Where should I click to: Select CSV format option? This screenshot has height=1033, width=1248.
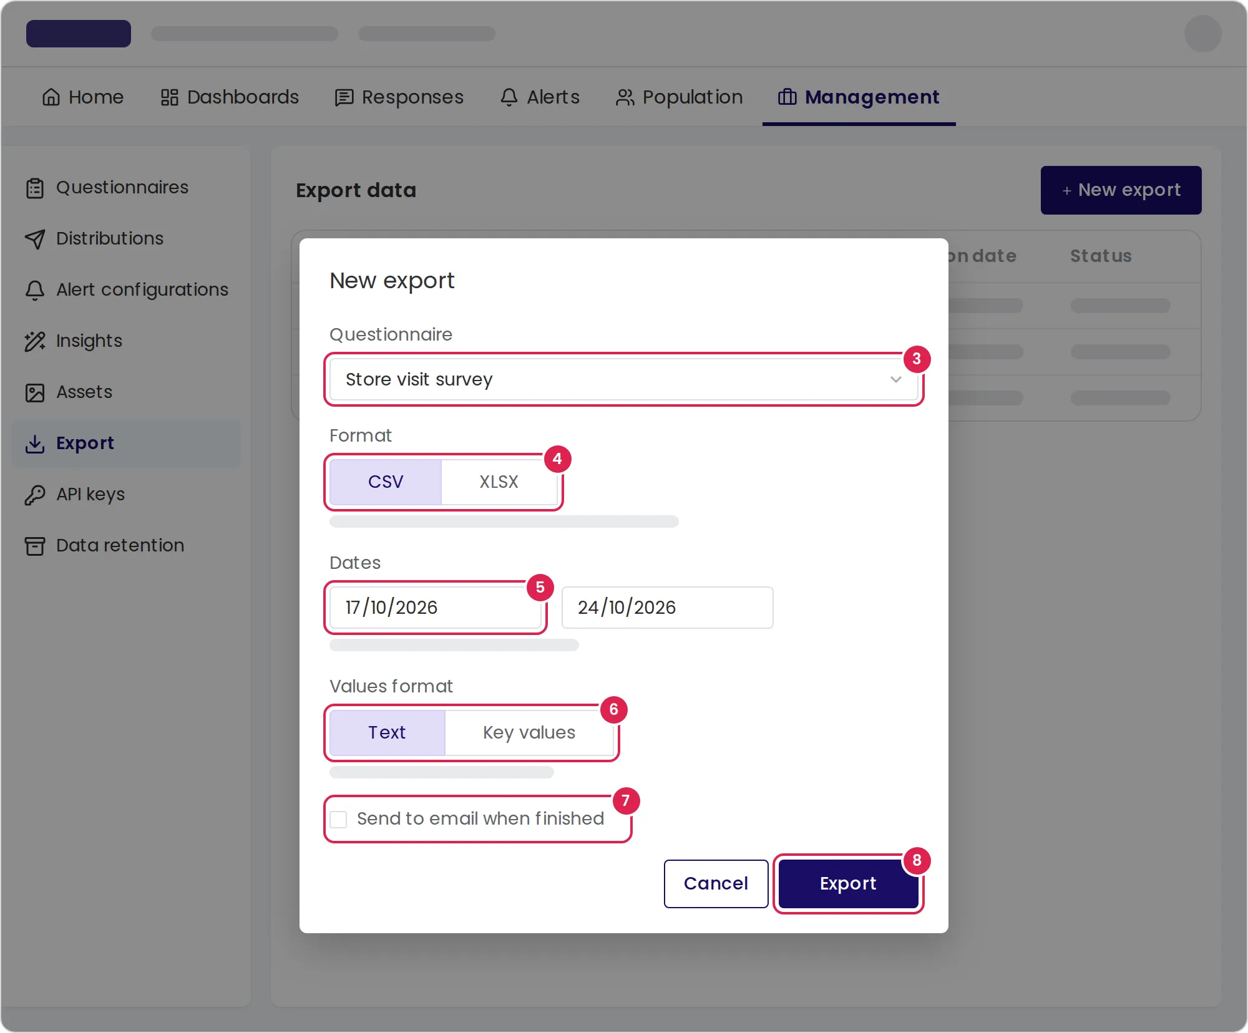(386, 482)
